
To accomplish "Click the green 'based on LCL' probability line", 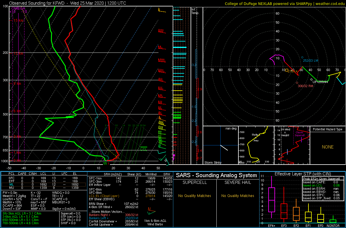I will [322, 185].
